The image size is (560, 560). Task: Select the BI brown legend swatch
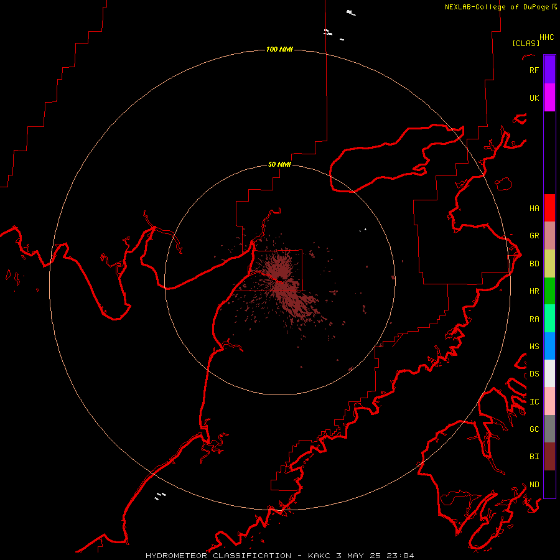[x=549, y=457]
